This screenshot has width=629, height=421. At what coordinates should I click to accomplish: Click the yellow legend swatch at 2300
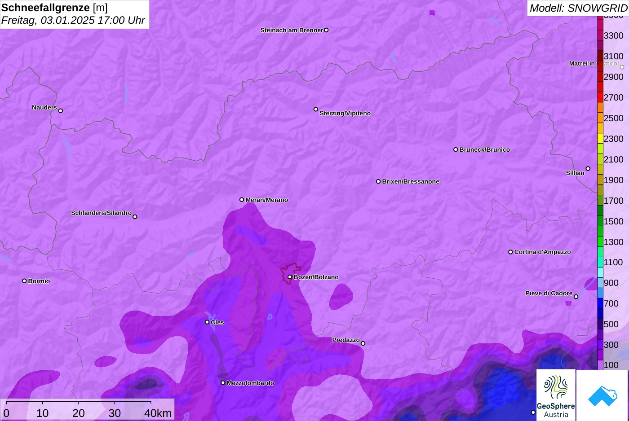(x=600, y=139)
